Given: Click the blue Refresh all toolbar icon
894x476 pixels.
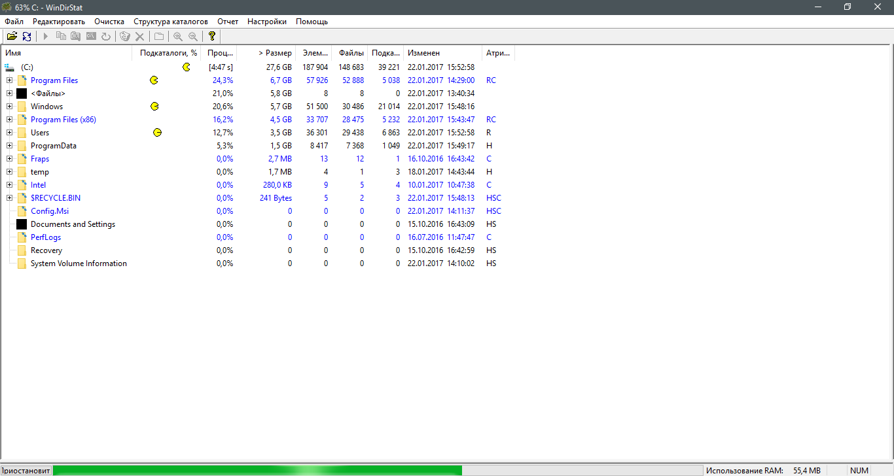Looking at the screenshot, I should click(27, 37).
